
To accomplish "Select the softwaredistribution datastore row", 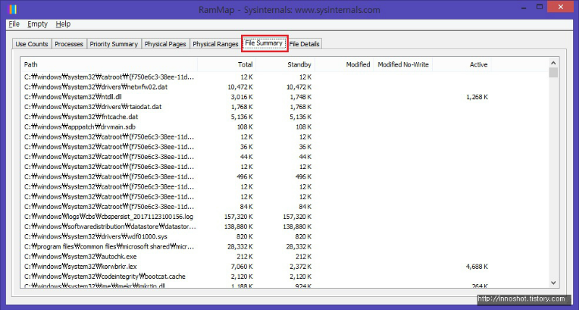I will [284, 227].
